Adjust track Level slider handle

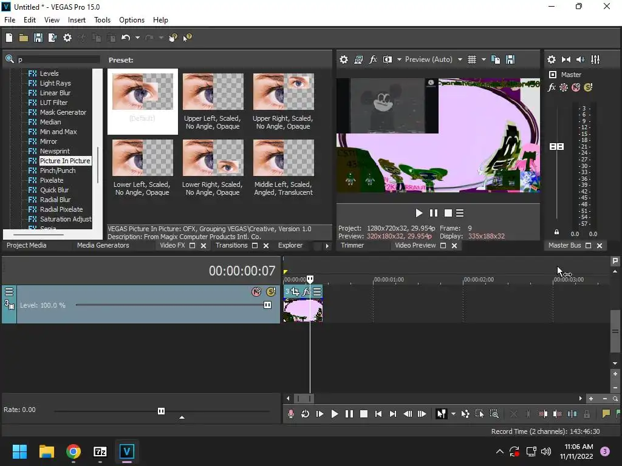[267, 305]
